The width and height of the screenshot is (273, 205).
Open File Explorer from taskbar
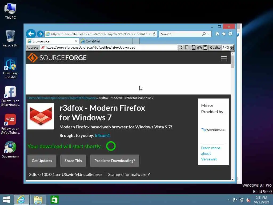pyautogui.click(x=38, y=200)
